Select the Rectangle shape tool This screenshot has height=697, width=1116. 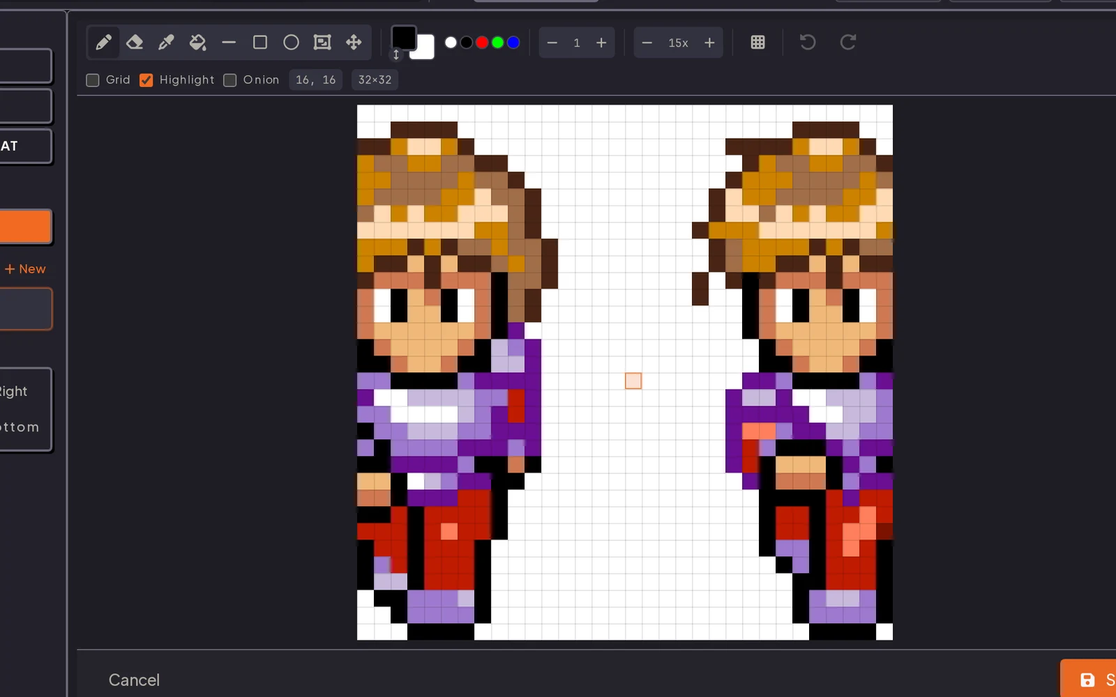coord(260,43)
